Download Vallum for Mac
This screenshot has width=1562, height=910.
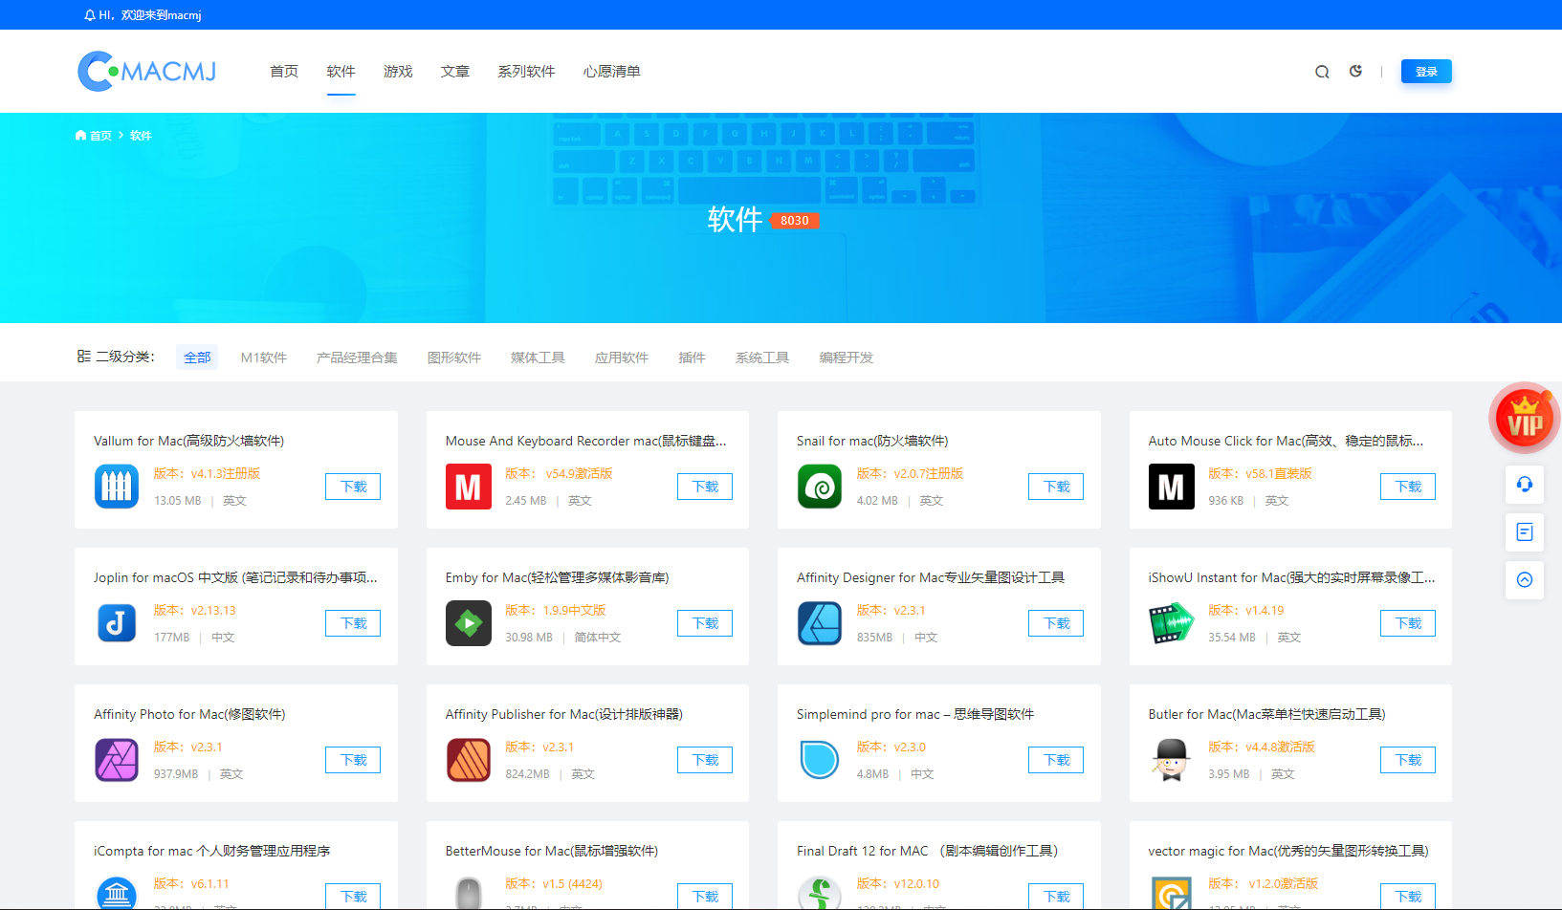[353, 487]
